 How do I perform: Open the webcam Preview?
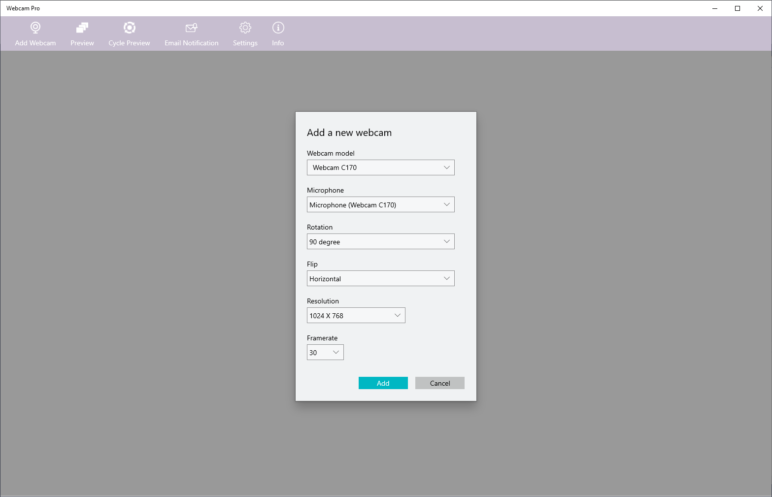point(82,33)
